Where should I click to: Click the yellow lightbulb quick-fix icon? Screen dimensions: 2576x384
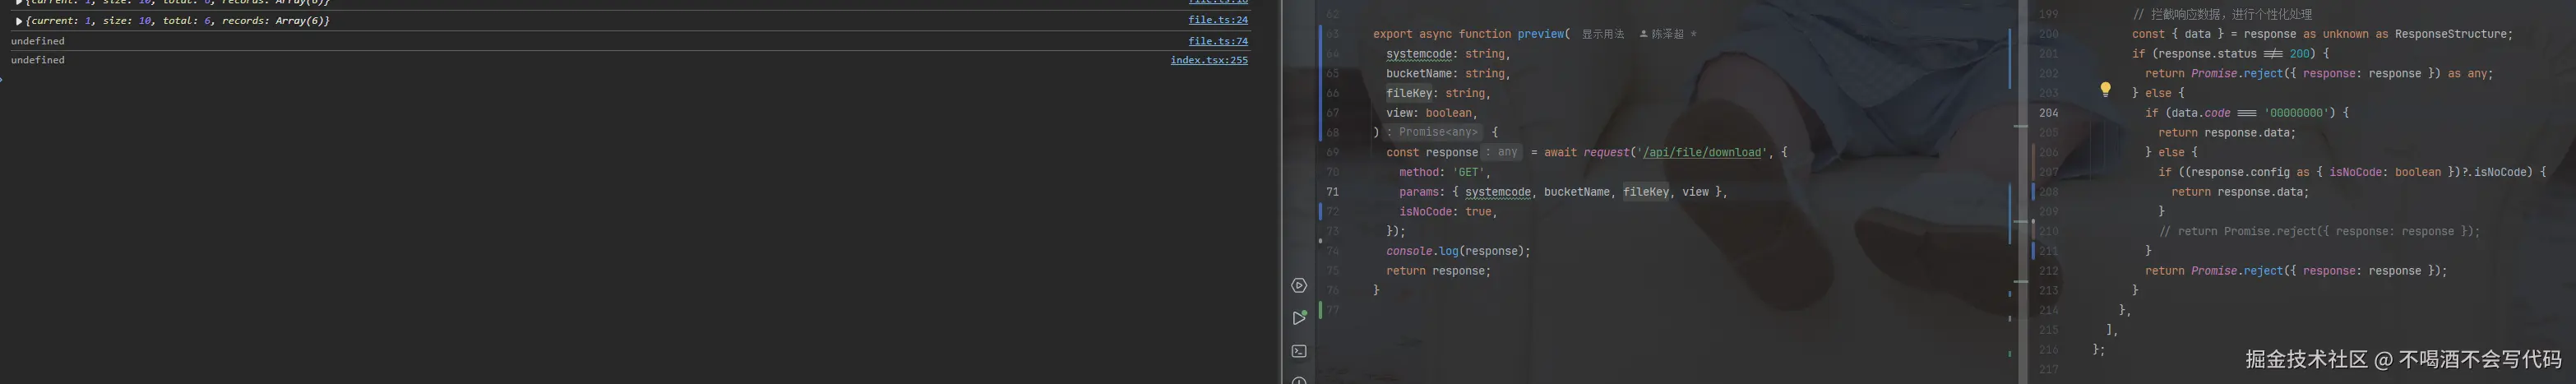point(2105,90)
